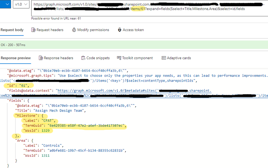Click the top-level @odata.etag value

pos(82,71)
